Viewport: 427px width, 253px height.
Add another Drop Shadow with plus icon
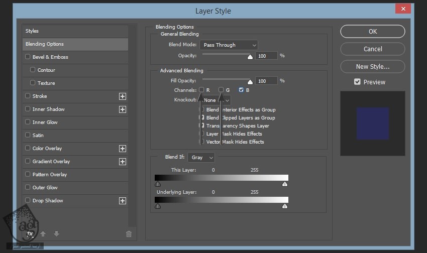coord(122,201)
